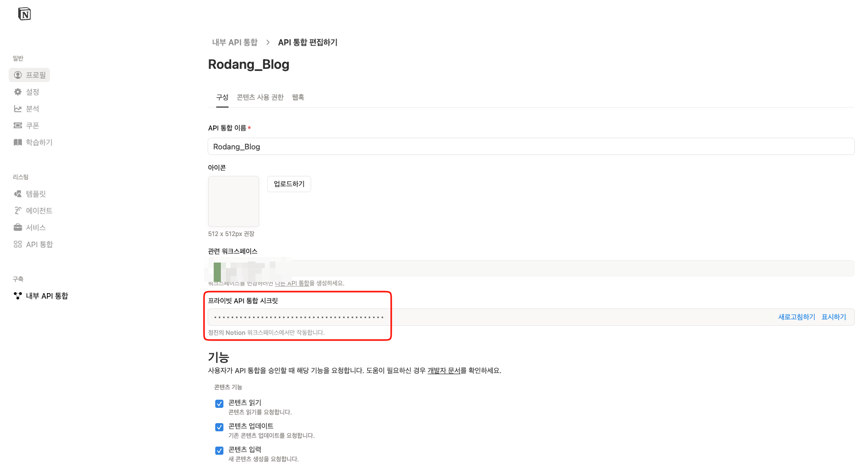Open 학습하기 book icon in sidebar
863x468 pixels.
pyautogui.click(x=18, y=142)
